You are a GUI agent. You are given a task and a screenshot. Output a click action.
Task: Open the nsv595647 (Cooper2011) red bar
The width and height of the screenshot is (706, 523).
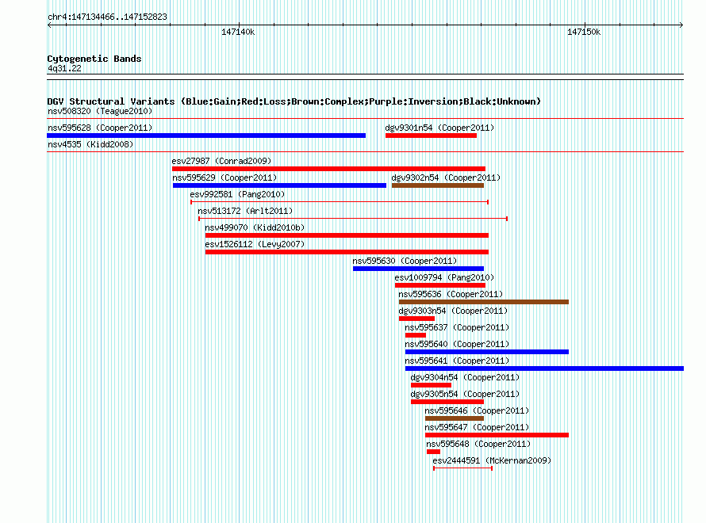(497, 435)
